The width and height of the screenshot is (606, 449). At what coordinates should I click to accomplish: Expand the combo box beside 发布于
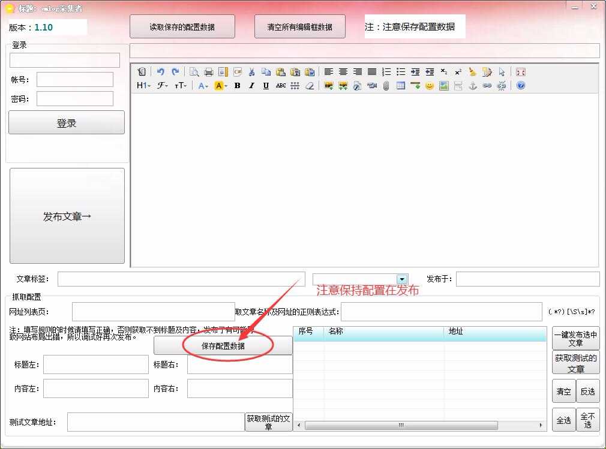pyautogui.click(x=402, y=279)
